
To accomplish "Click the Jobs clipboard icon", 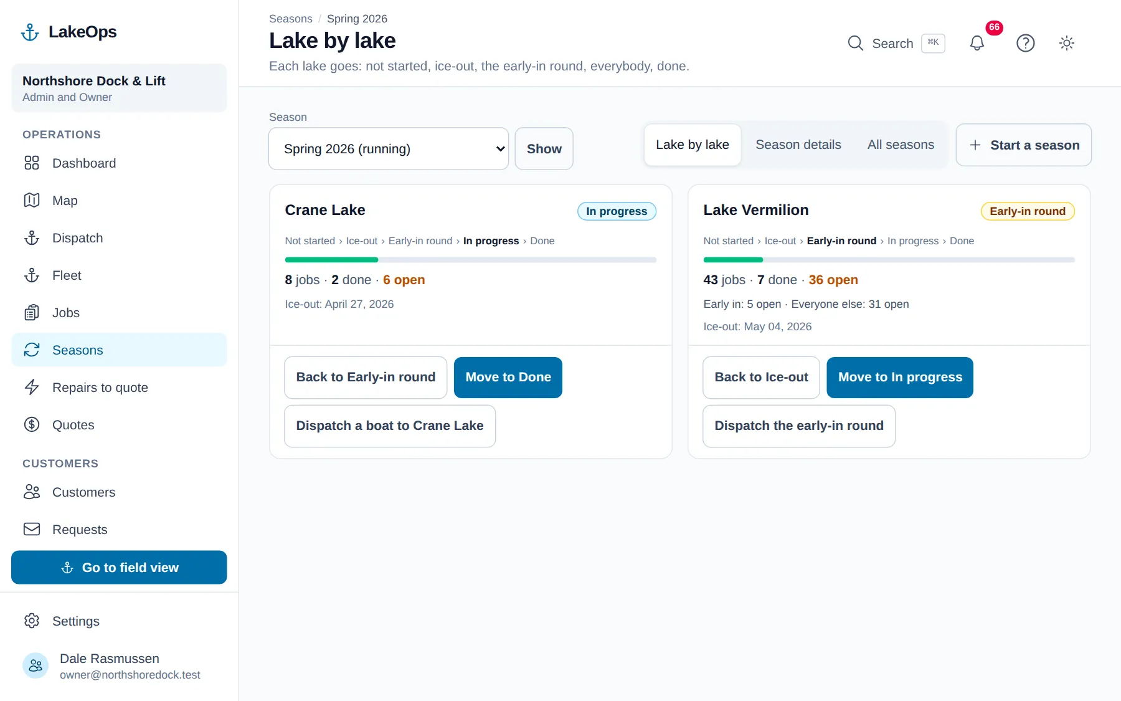I will point(32,313).
